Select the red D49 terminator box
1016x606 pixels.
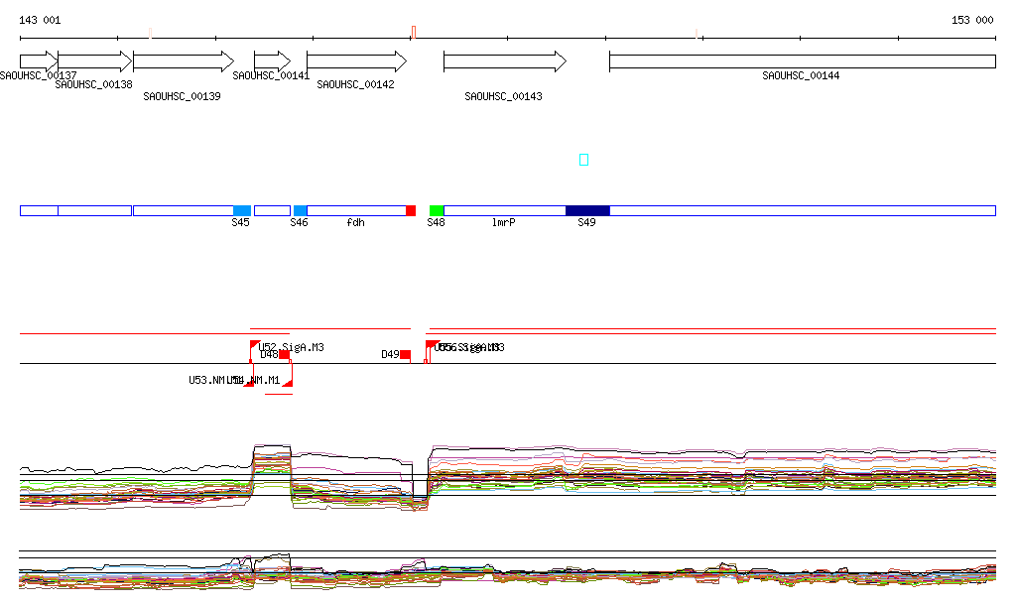[405, 354]
